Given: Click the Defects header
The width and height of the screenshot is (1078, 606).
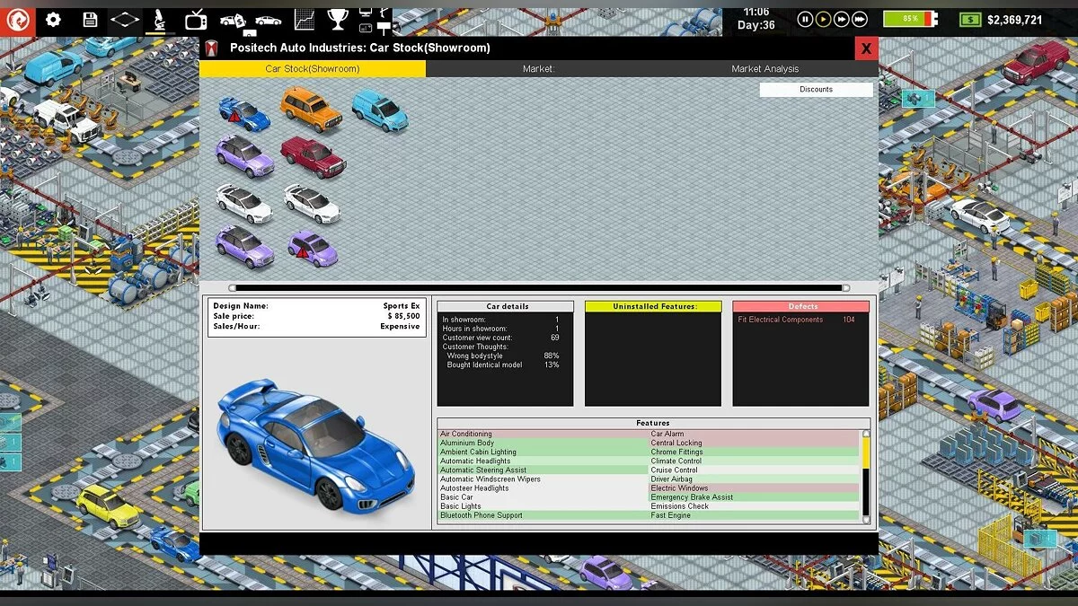Looking at the screenshot, I should coord(801,306).
